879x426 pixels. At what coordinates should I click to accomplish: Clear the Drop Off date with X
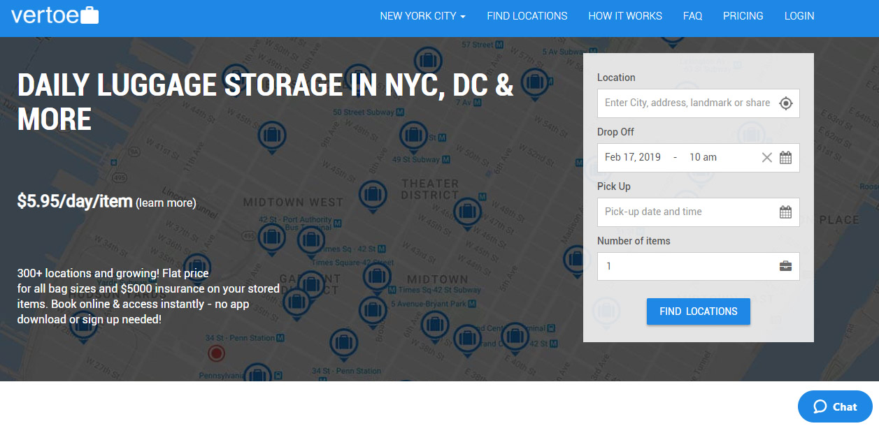point(767,157)
